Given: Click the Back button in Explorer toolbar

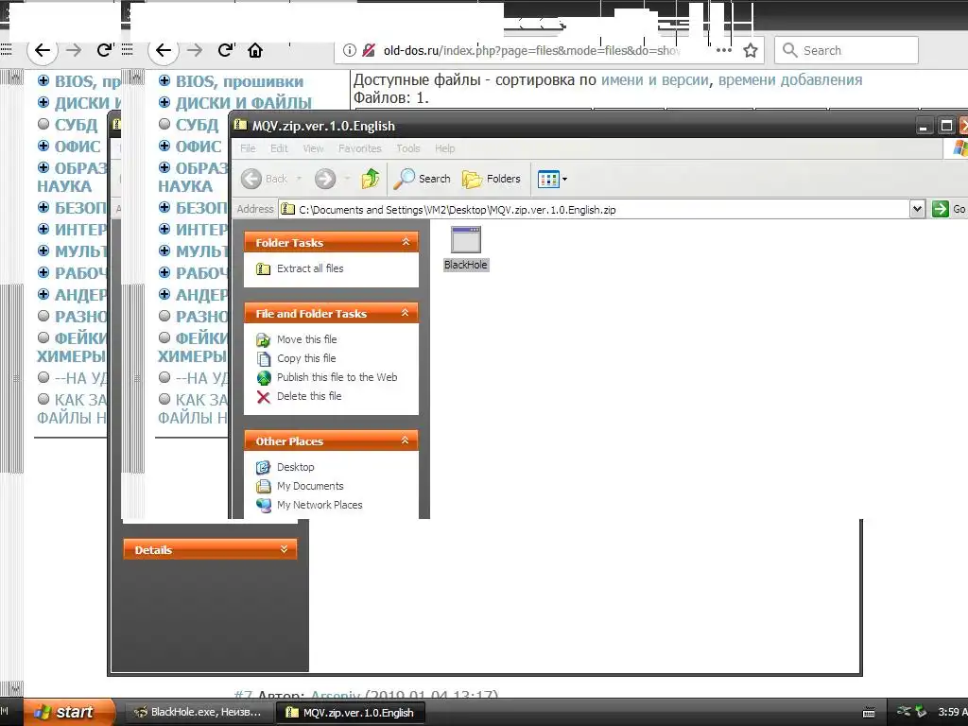Looking at the screenshot, I should (265, 179).
